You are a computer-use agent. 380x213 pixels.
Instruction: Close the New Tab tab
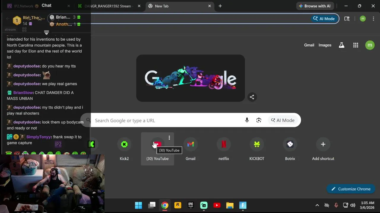coord(209,6)
